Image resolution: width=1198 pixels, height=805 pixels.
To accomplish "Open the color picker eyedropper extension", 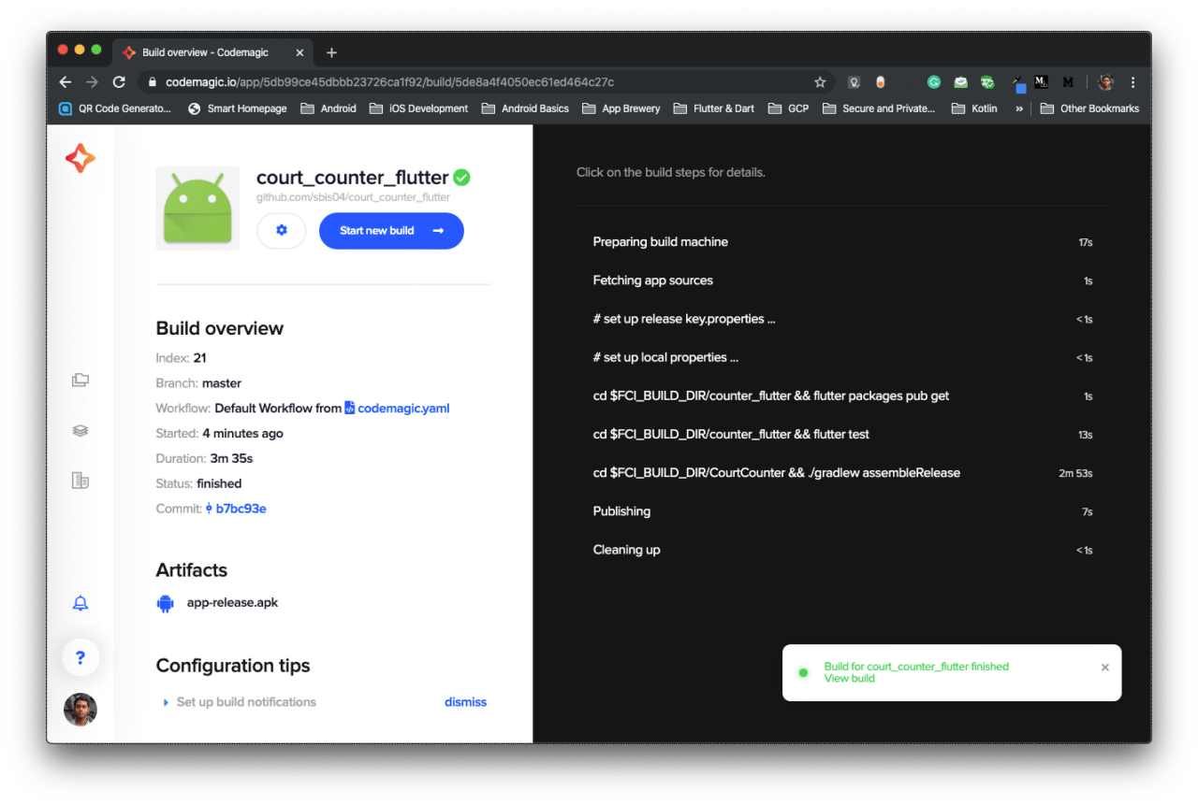I will [x=1017, y=84].
